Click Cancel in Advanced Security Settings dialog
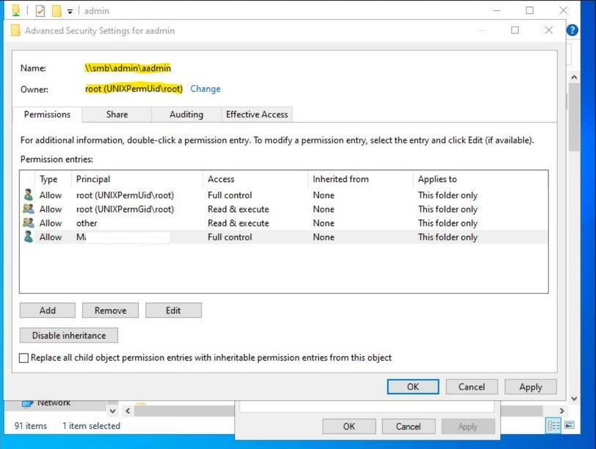This screenshot has width=596, height=449. (471, 387)
